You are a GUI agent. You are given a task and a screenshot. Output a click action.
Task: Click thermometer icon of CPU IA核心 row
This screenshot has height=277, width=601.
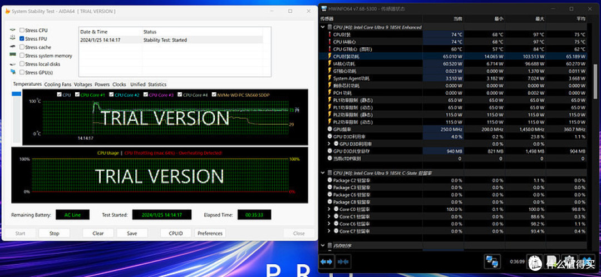[329, 42]
